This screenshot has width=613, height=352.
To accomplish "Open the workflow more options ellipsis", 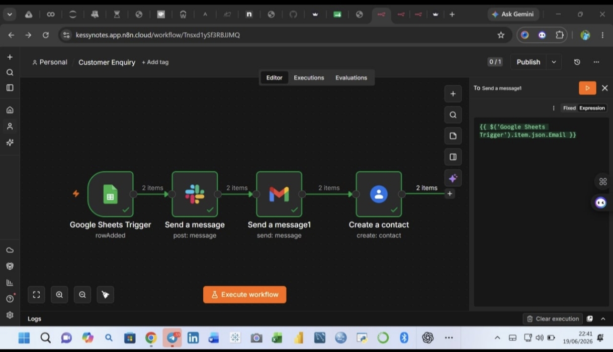I will (596, 62).
